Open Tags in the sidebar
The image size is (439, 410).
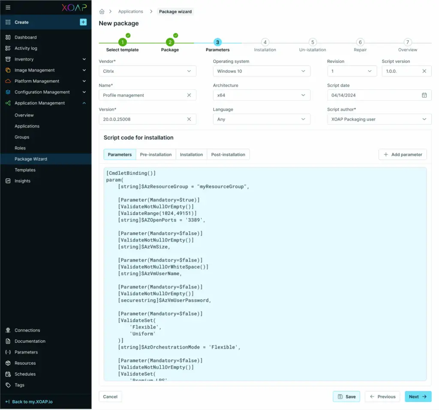pos(19,385)
